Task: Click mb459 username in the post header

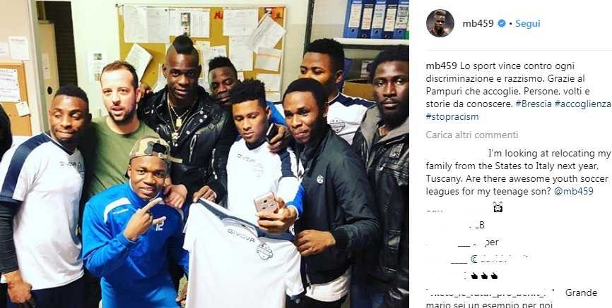Action: click(x=479, y=24)
